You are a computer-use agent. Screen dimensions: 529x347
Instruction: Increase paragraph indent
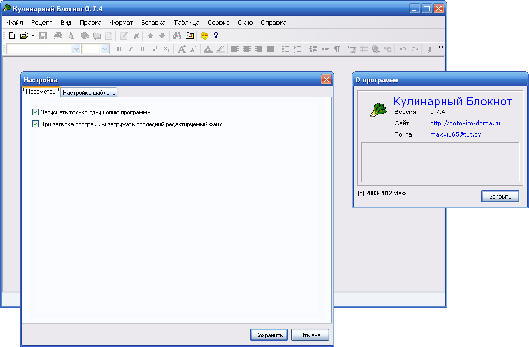coord(325,49)
